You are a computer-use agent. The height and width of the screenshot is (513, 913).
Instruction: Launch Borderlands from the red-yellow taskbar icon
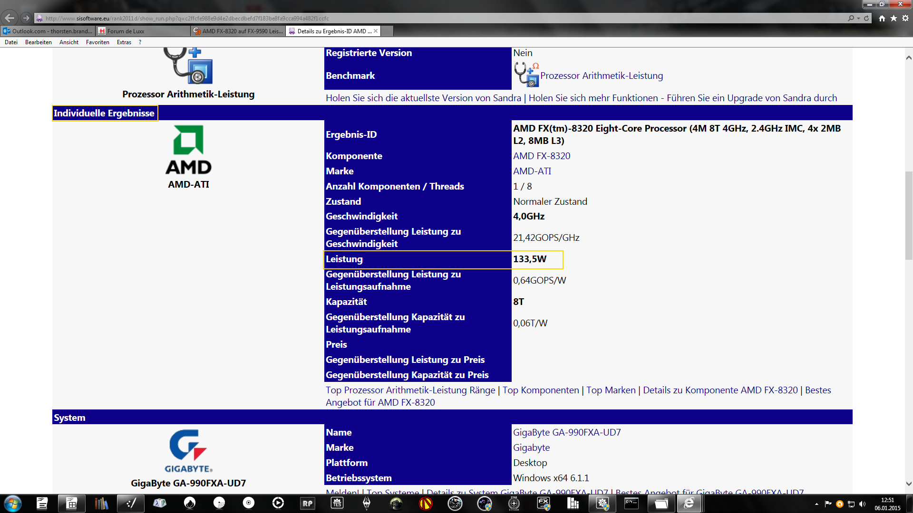coord(426,503)
